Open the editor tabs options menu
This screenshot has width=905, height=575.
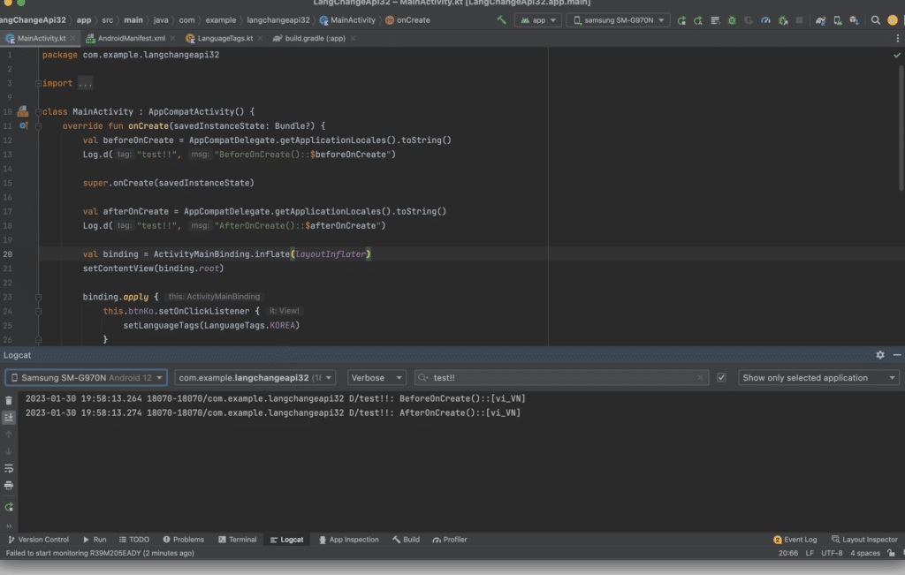[x=898, y=38]
